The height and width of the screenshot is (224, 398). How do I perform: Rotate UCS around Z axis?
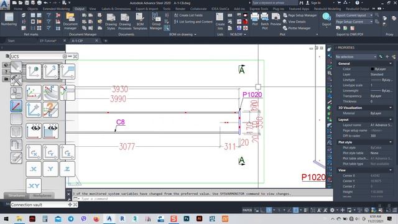(x=67, y=152)
